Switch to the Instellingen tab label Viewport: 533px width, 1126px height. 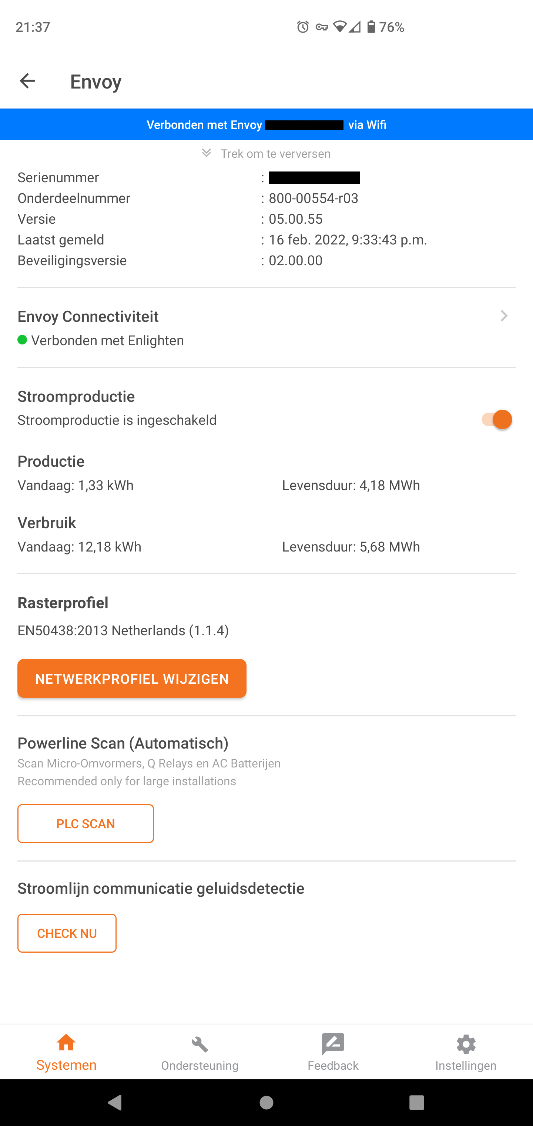coord(466,1066)
